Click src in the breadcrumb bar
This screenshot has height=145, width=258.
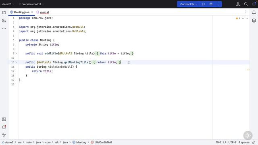[x=20, y=142]
